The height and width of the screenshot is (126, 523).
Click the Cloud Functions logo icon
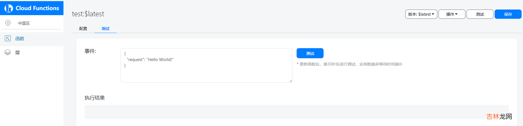click(9, 8)
